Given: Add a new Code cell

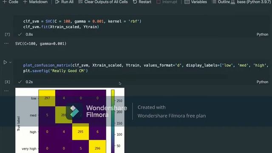Looking at the screenshot, I should (11, 2).
